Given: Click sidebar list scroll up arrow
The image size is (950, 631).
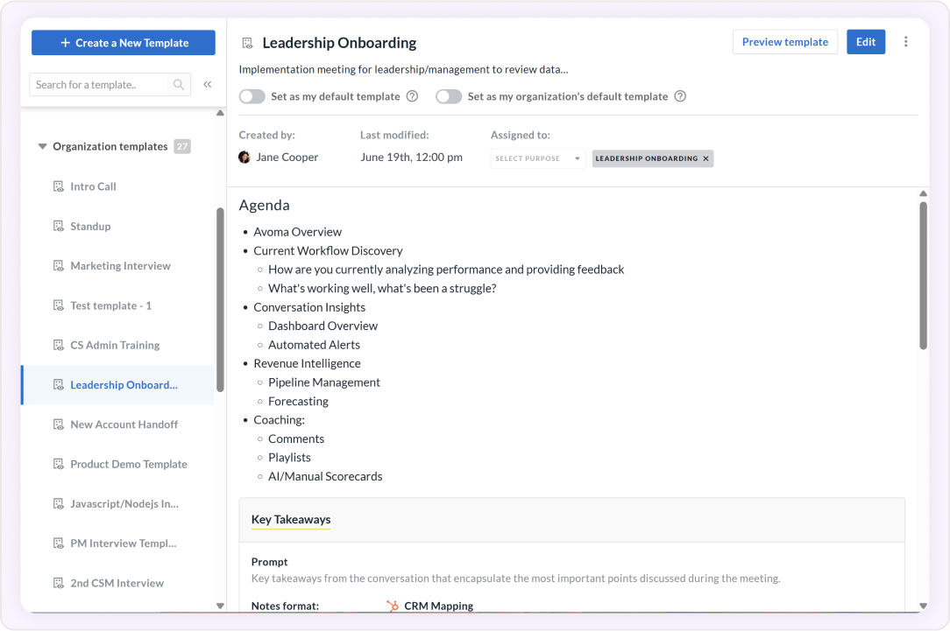Looking at the screenshot, I should coord(220,113).
